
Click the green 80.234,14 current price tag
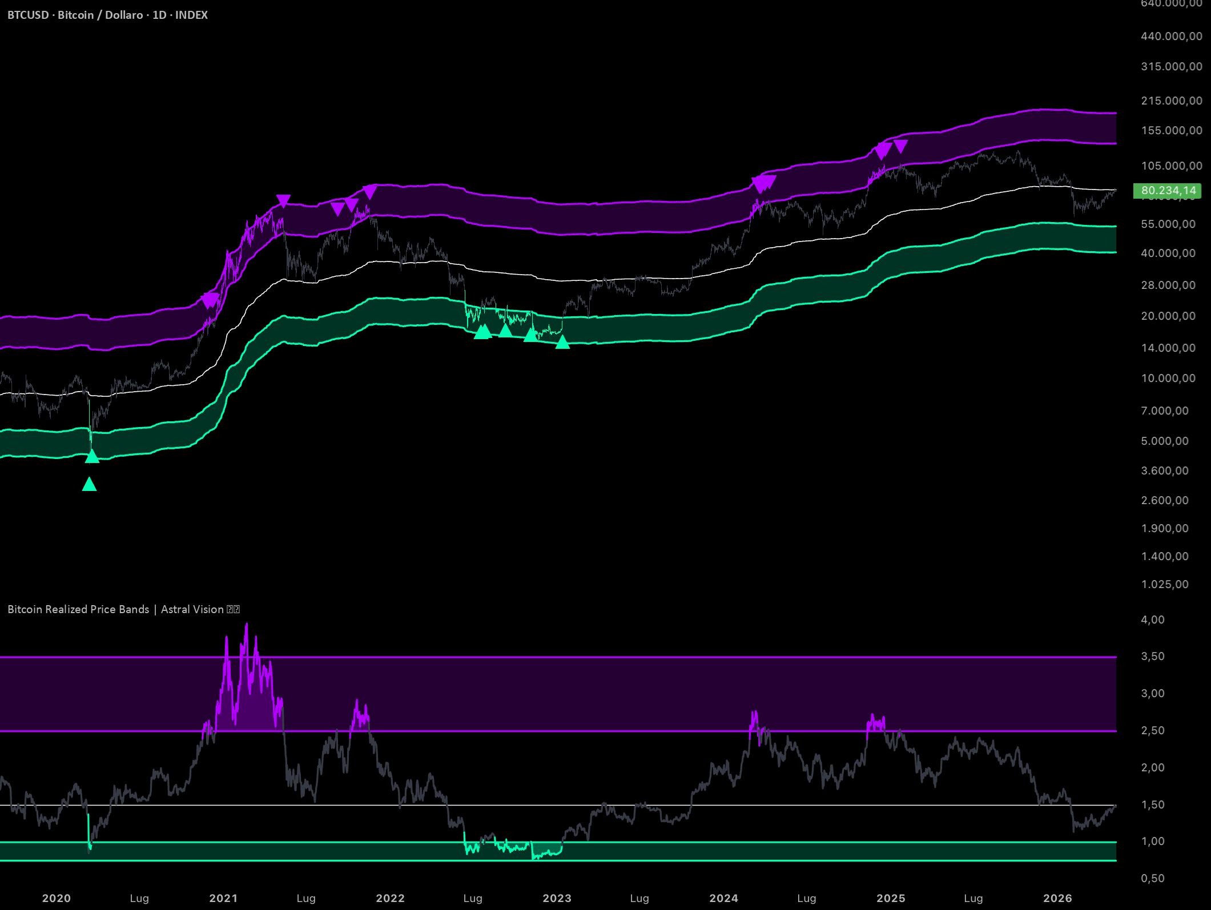click(x=1168, y=191)
